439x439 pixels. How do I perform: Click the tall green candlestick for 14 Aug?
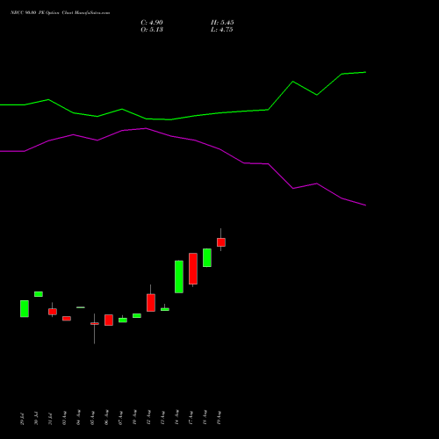pyautogui.click(x=179, y=277)
